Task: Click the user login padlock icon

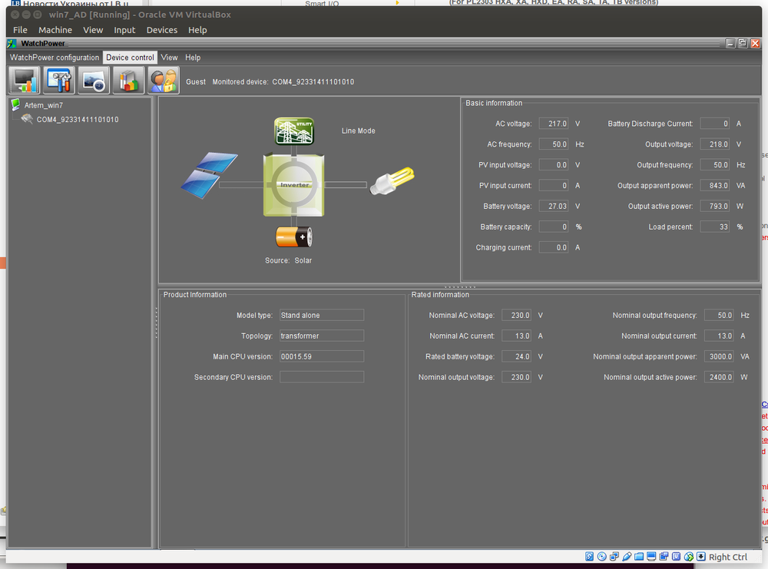Action: pyautogui.click(x=163, y=80)
